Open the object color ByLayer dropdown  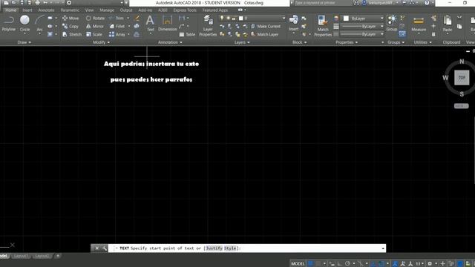(x=363, y=19)
